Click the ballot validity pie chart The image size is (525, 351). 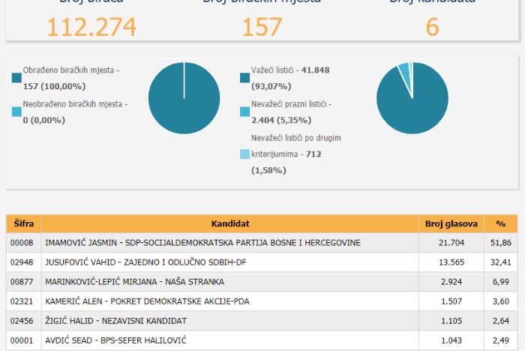coord(412,98)
